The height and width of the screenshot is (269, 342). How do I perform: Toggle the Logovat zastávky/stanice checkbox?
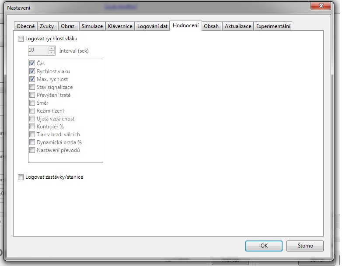click(x=21, y=177)
